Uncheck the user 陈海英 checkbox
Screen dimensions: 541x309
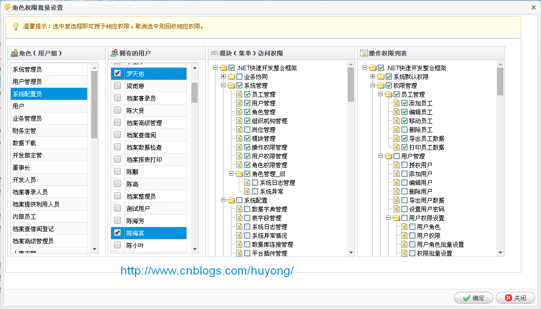click(117, 232)
